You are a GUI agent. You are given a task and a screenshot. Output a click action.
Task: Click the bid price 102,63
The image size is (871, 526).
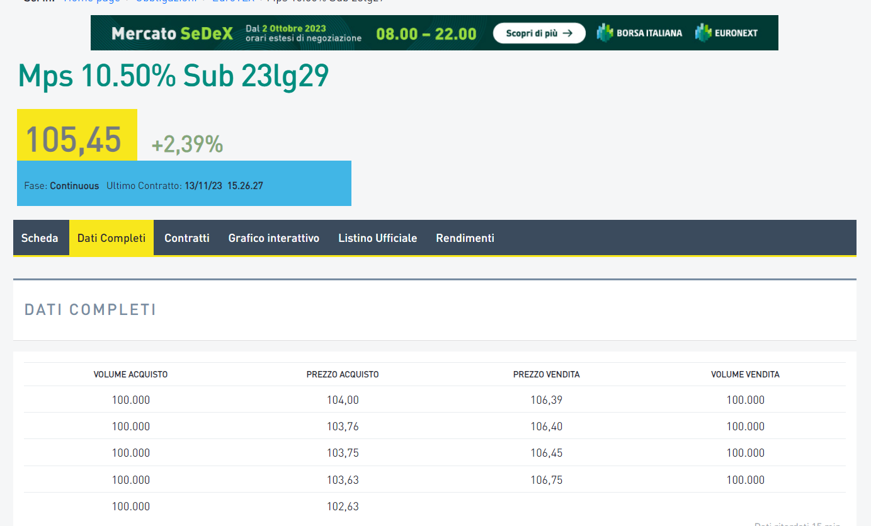343,506
